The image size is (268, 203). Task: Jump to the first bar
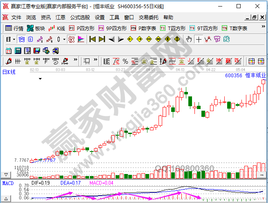click(x=92, y=39)
